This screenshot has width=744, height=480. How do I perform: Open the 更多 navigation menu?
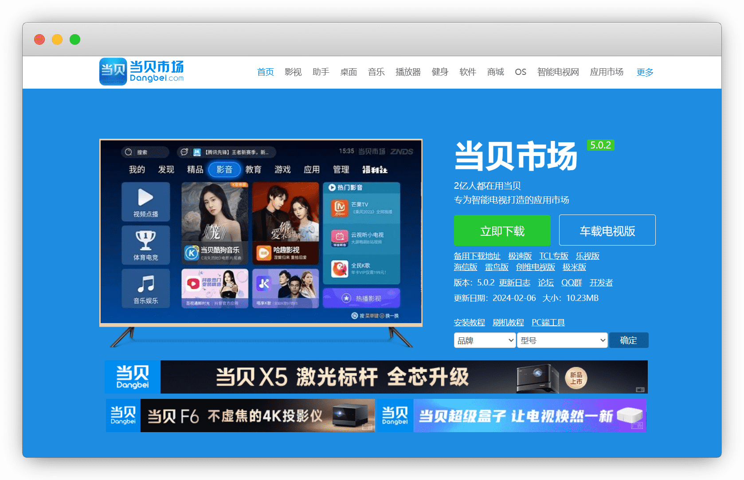pos(645,72)
